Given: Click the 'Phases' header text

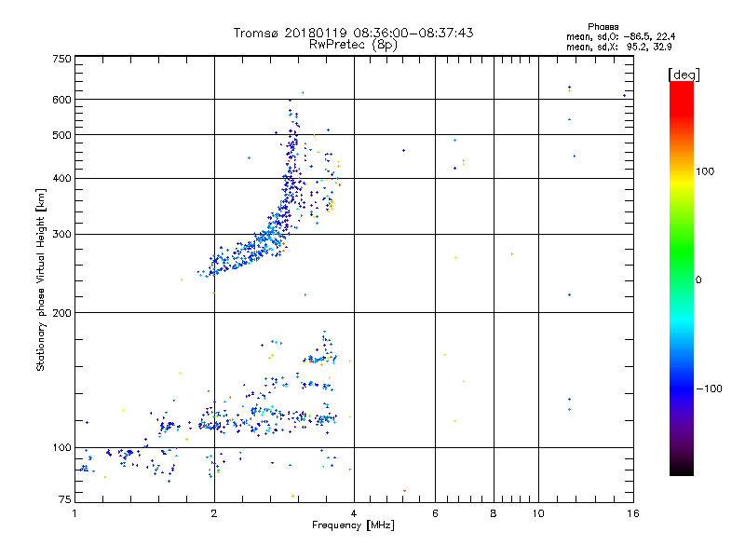Looking at the screenshot, I should click(603, 27).
